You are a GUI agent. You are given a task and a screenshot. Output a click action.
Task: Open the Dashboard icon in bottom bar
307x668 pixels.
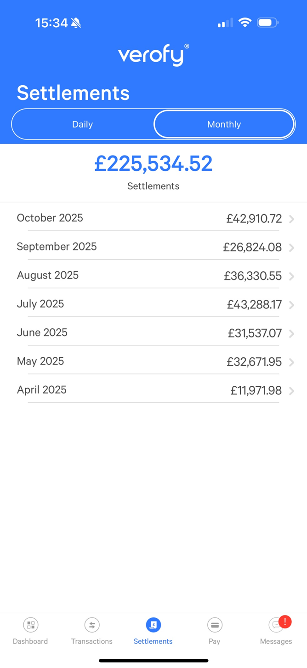coord(31,625)
